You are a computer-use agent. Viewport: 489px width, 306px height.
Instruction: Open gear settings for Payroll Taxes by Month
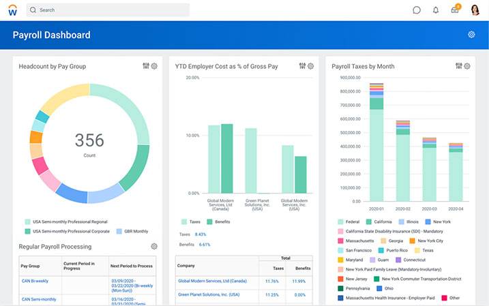(467, 66)
